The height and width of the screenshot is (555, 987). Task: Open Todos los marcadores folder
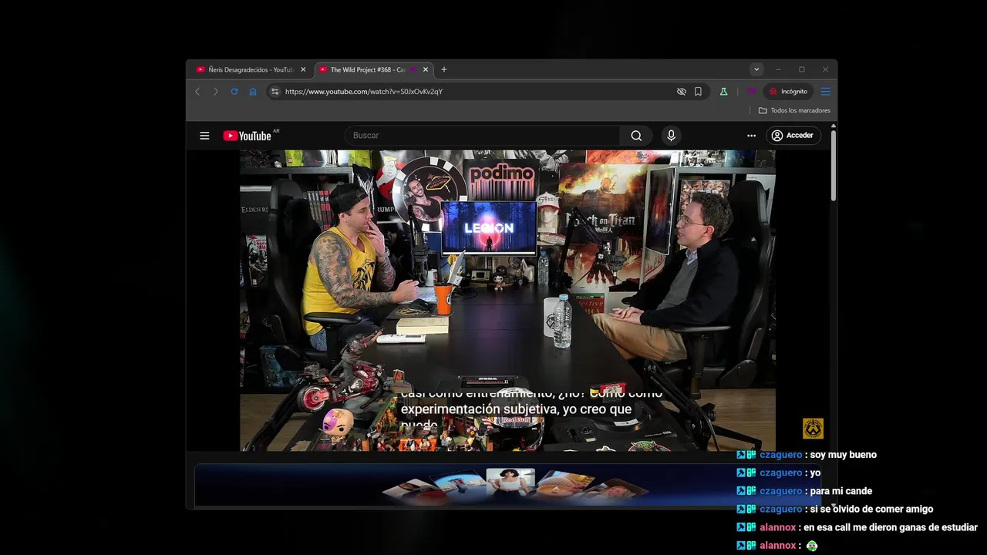click(x=794, y=110)
